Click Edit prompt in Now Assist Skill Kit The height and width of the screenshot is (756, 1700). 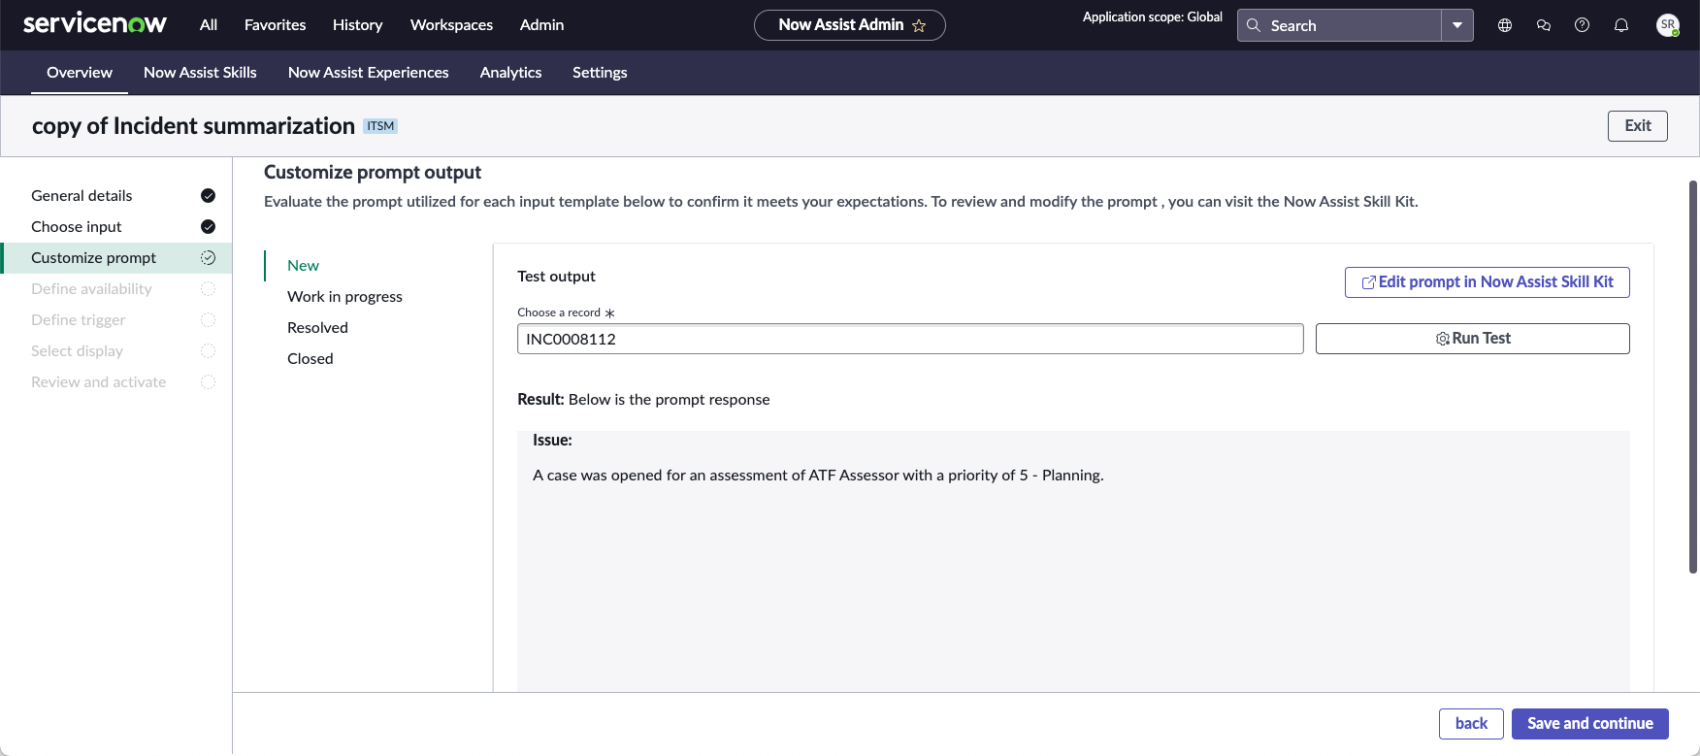point(1487,282)
